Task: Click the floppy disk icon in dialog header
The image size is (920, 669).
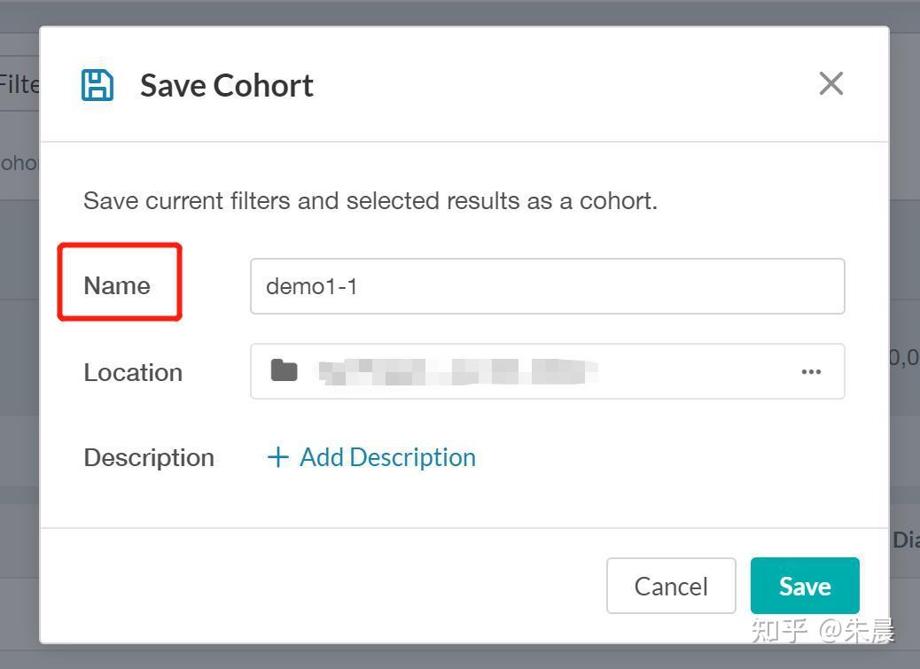Action: [97, 85]
